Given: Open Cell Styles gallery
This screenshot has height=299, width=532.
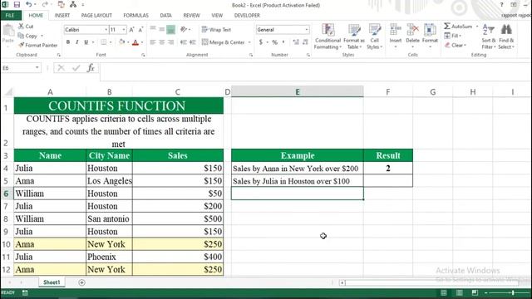Looking at the screenshot, I should pyautogui.click(x=375, y=37).
